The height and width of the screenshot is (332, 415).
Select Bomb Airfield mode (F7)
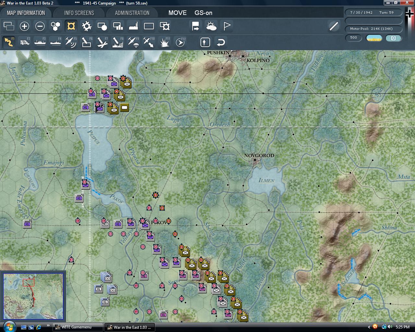coord(102,42)
